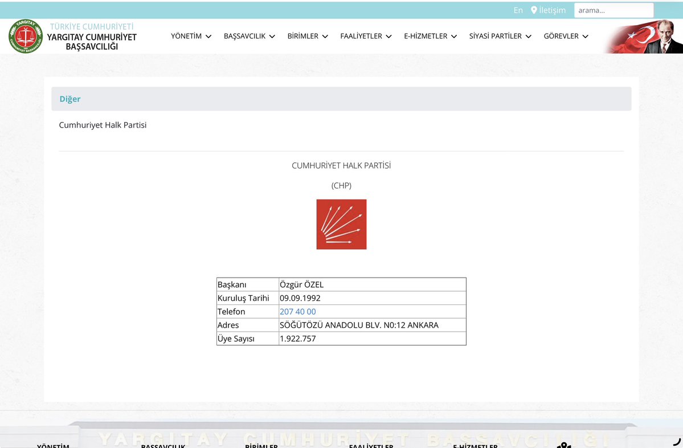The height and width of the screenshot is (448, 683).
Task: Click the Diğer section heading
Action: click(x=70, y=99)
